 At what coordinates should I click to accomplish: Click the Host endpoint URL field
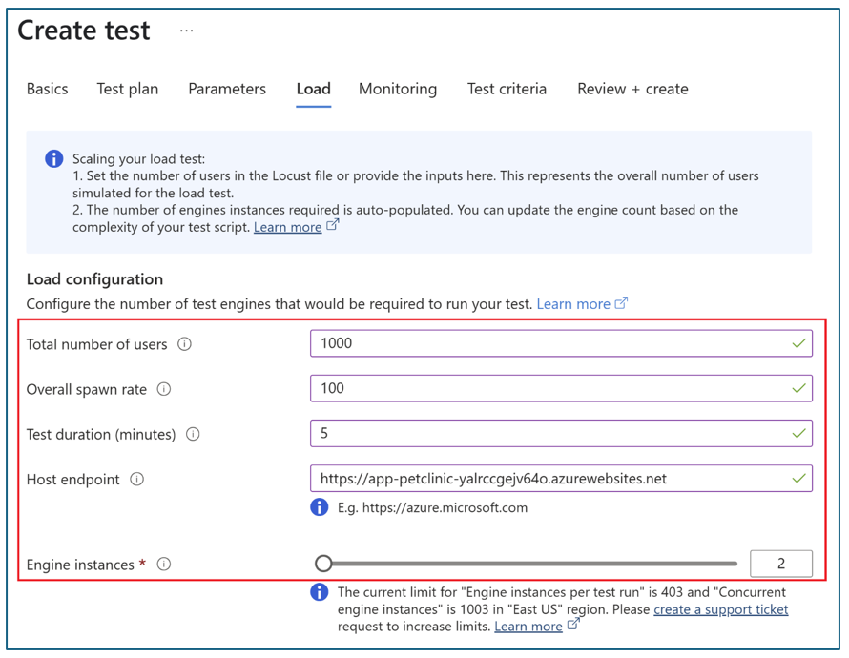pyautogui.click(x=549, y=479)
